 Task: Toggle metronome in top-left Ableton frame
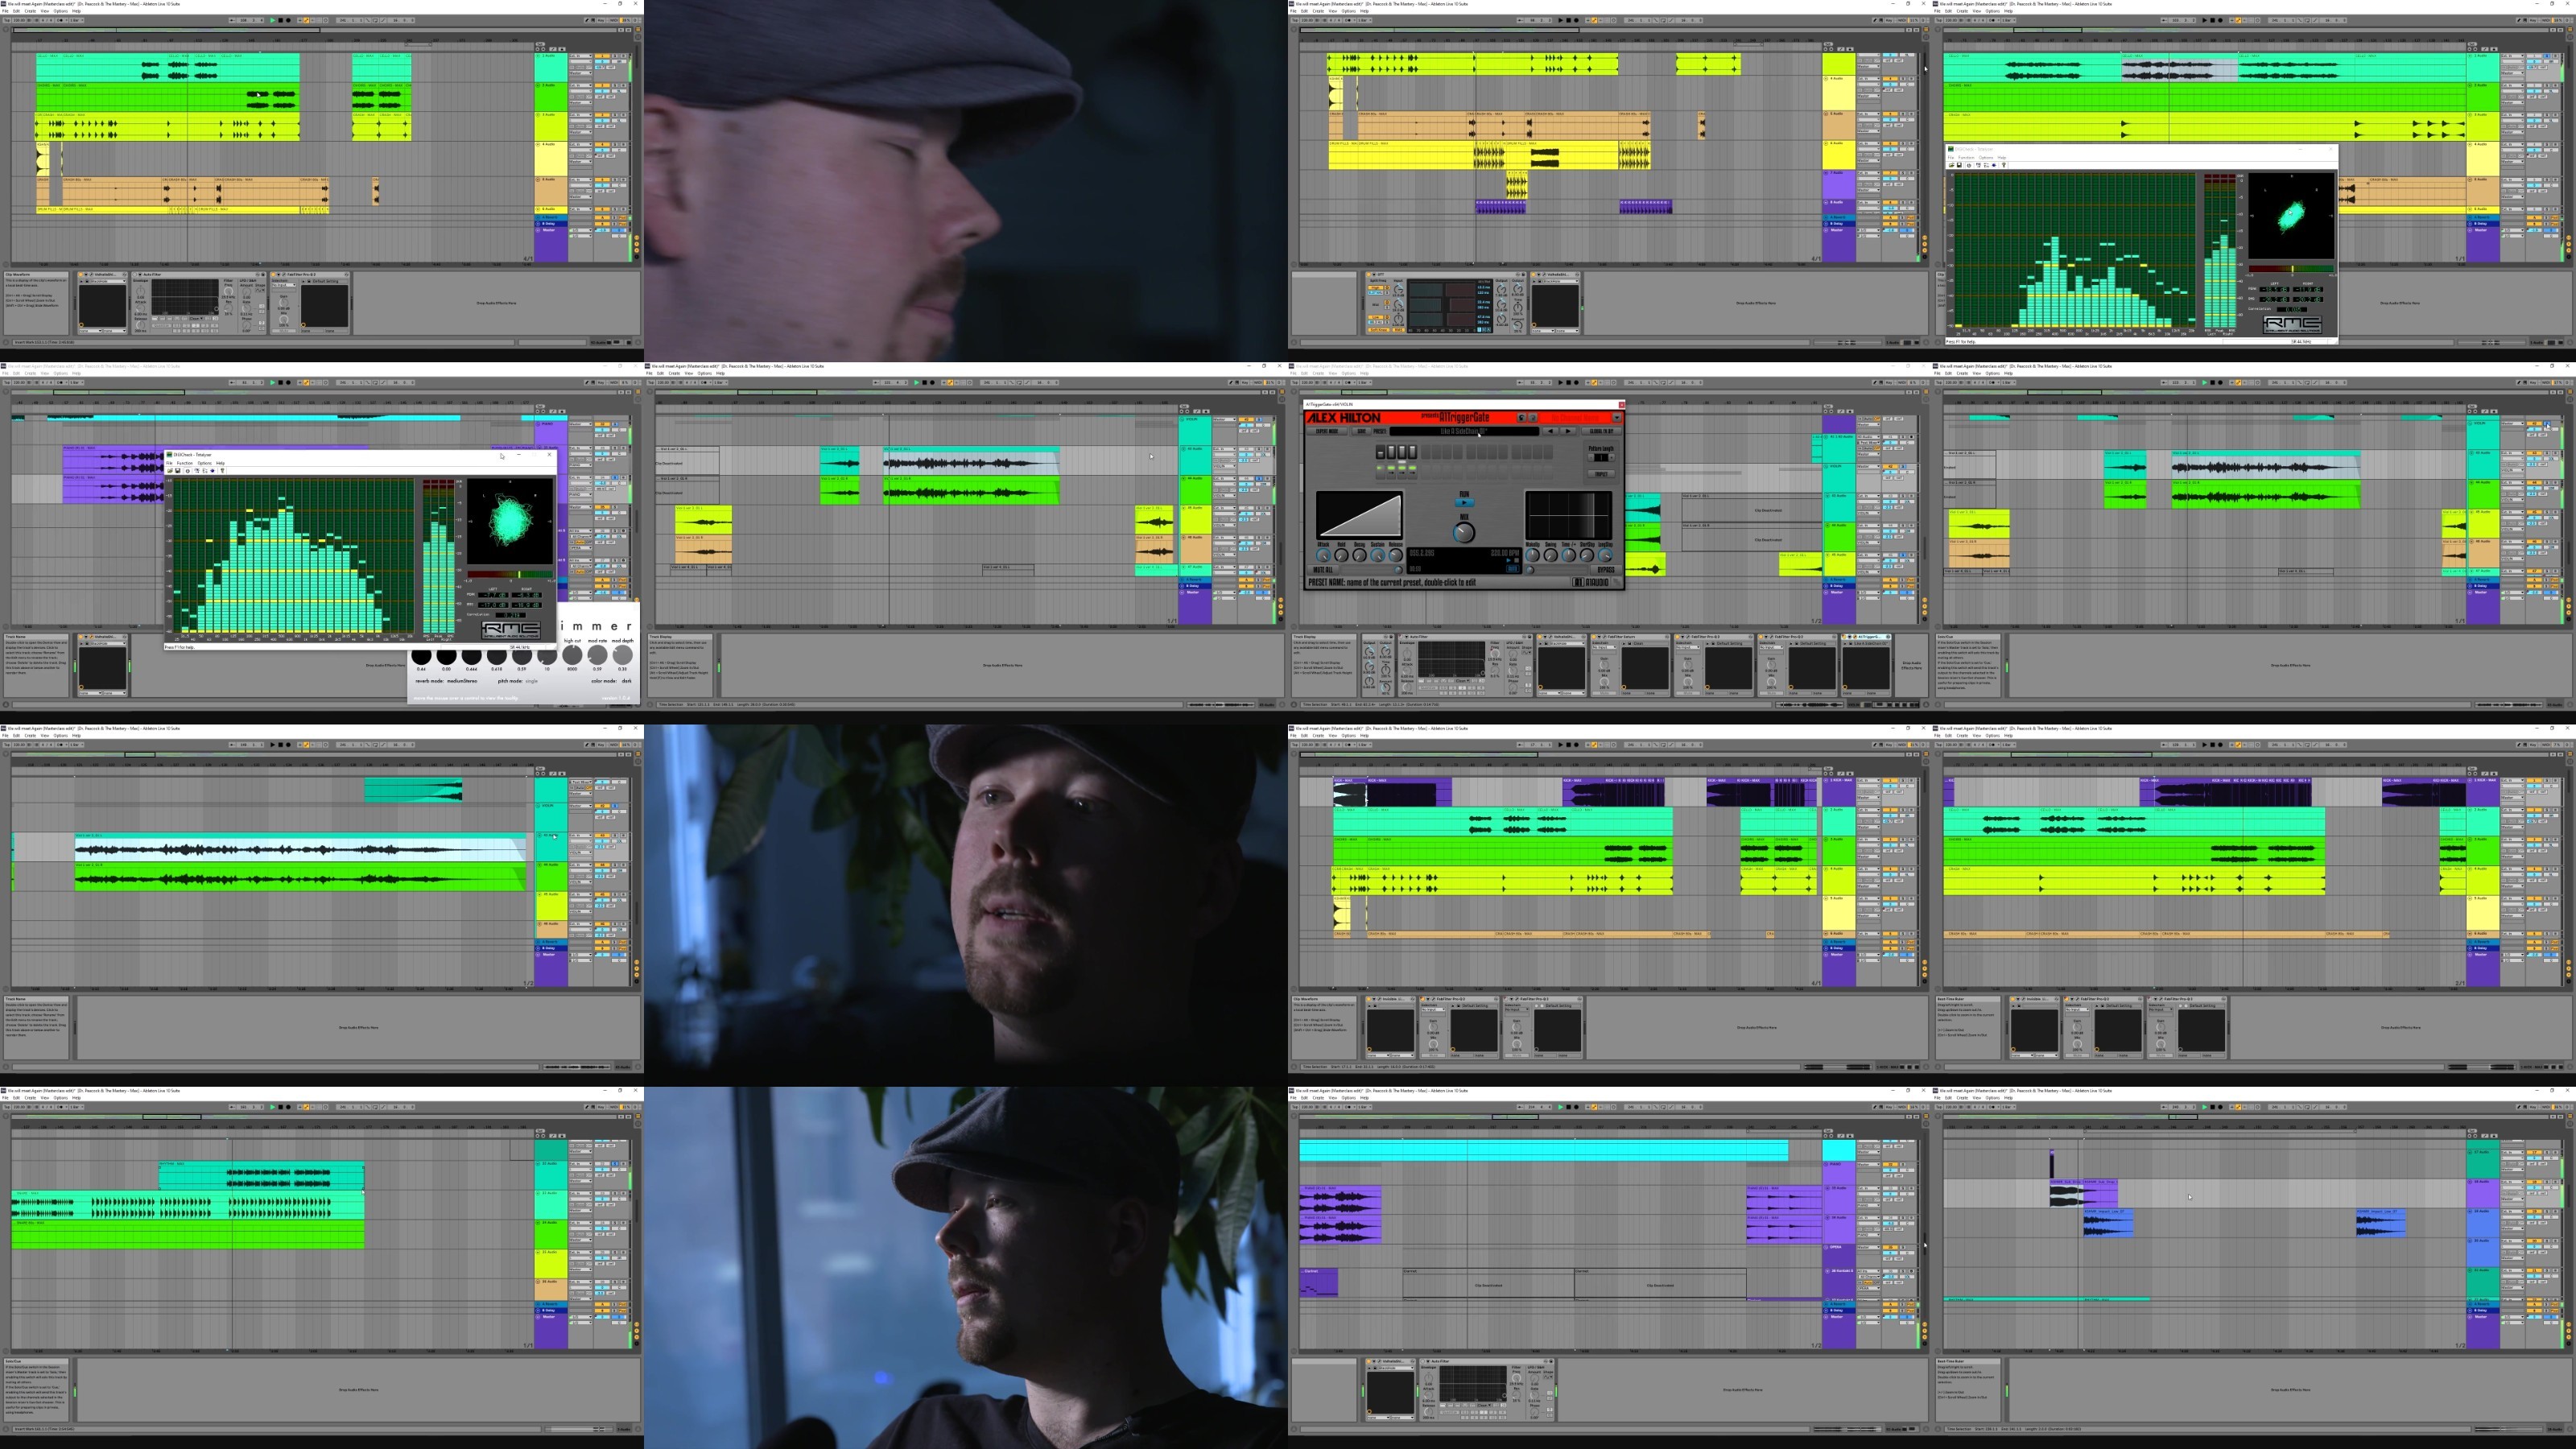pos(63,20)
